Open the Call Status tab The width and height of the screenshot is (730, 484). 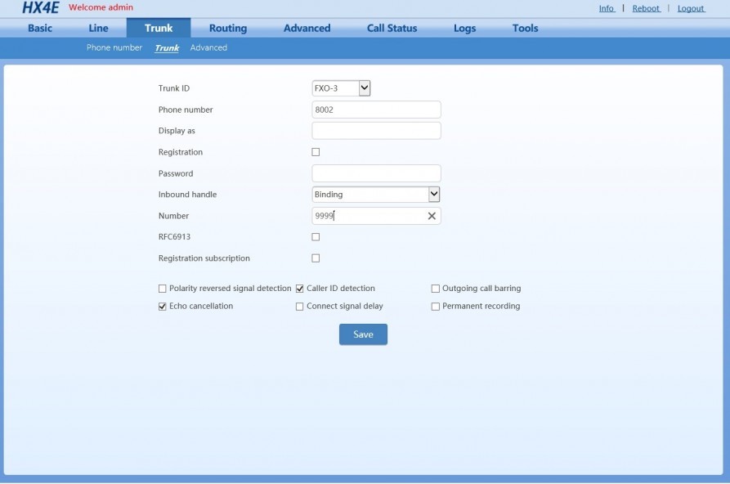click(x=392, y=28)
